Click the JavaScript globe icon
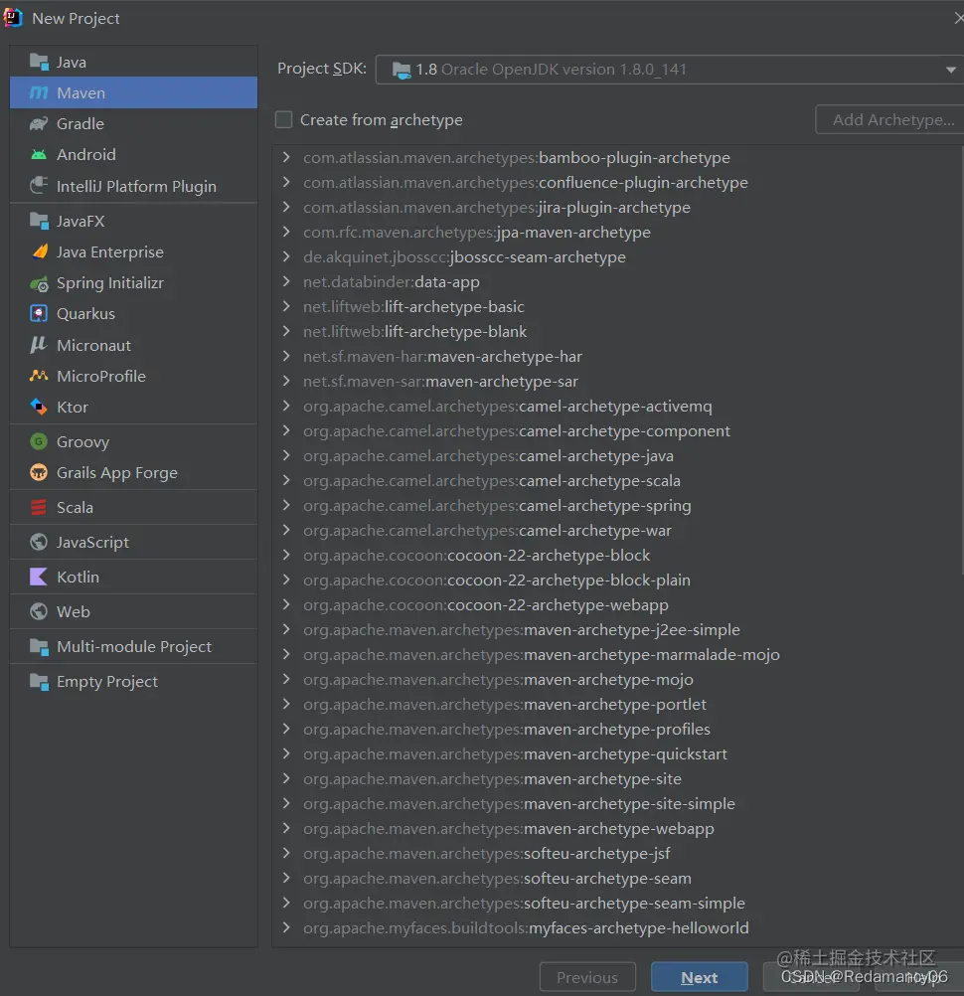Image resolution: width=964 pixels, height=996 pixels. [x=39, y=542]
